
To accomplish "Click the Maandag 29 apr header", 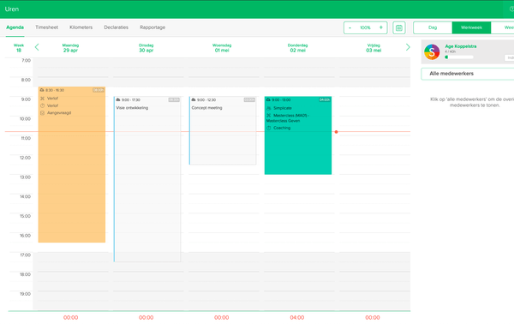I will [x=70, y=48].
